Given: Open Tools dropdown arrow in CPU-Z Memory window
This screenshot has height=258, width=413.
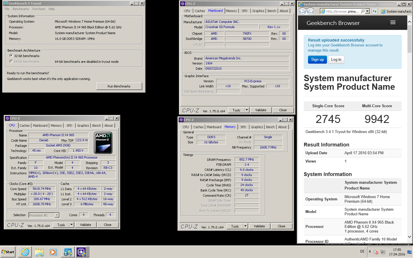Looking at the screenshot, I should [245, 226].
